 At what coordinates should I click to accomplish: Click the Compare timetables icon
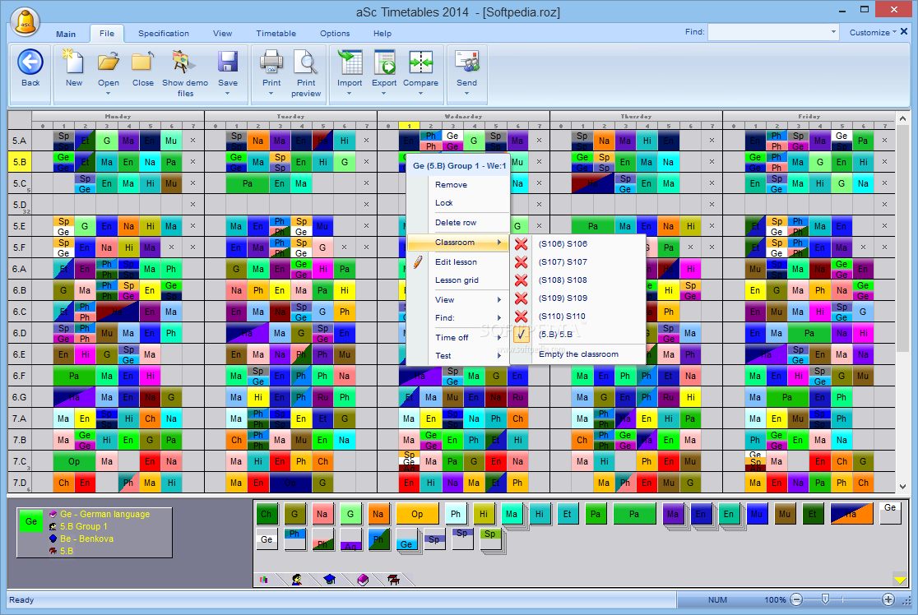[x=420, y=62]
